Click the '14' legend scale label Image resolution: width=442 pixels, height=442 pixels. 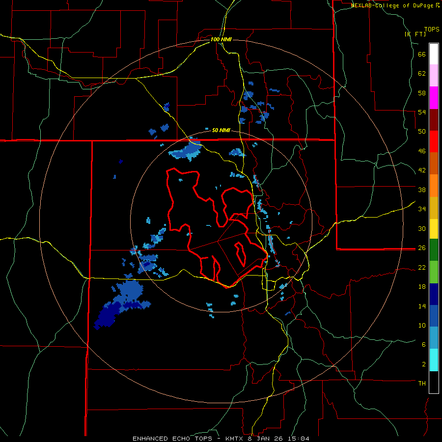pyautogui.click(x=422, y=306)
